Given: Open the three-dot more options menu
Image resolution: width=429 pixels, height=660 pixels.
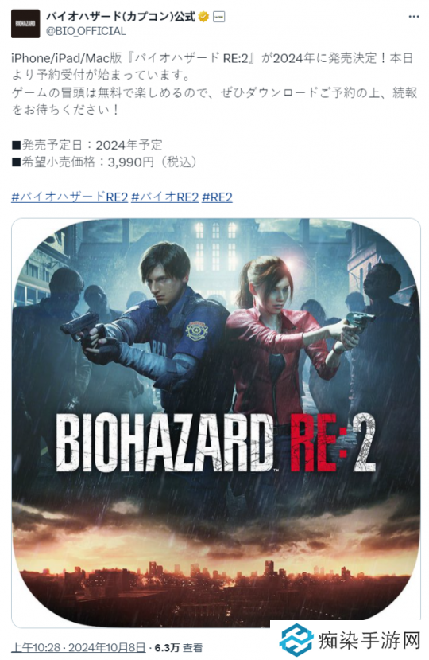Looking at the screenshot, I should coord(414,17).
